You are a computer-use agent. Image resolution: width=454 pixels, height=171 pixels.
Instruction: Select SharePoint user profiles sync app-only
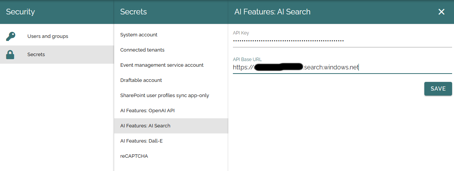pyautogui.click(x=171, y=96)
